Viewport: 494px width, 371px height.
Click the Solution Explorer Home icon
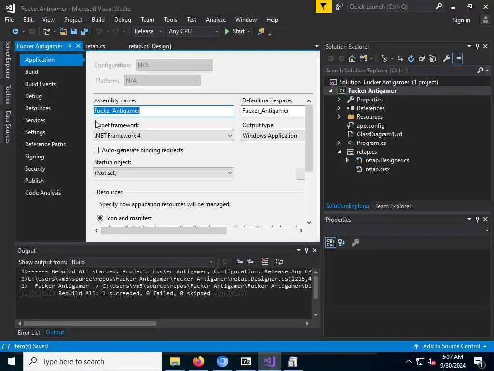(352, 58)
